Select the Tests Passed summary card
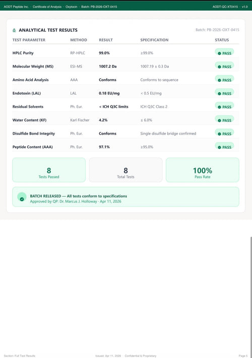 pos(49,170)
